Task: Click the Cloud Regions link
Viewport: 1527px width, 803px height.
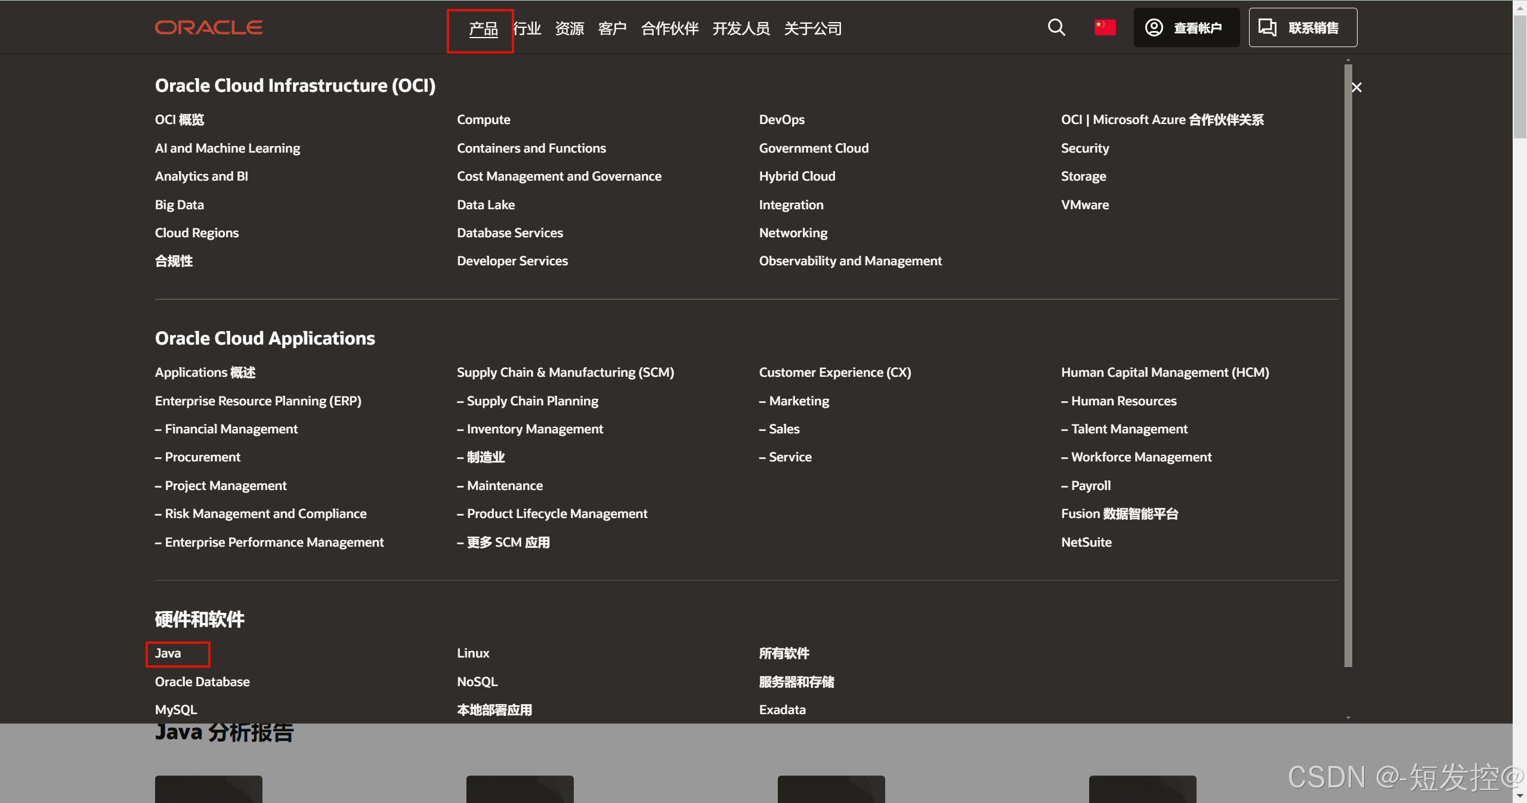Action: click(x=197, y=233)
